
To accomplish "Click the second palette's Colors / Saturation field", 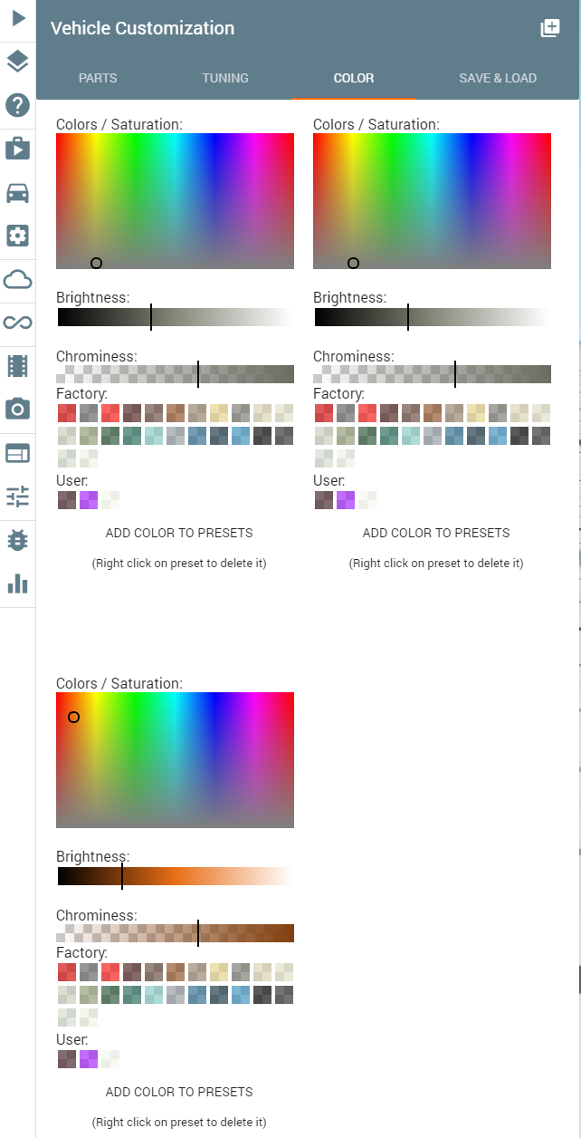I will click(x=432, y=201).
